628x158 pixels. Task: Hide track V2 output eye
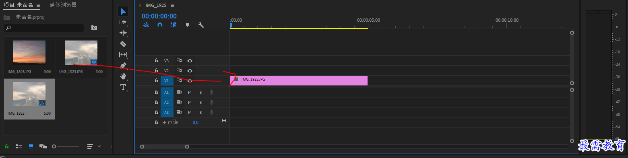(x=190, y=71)
